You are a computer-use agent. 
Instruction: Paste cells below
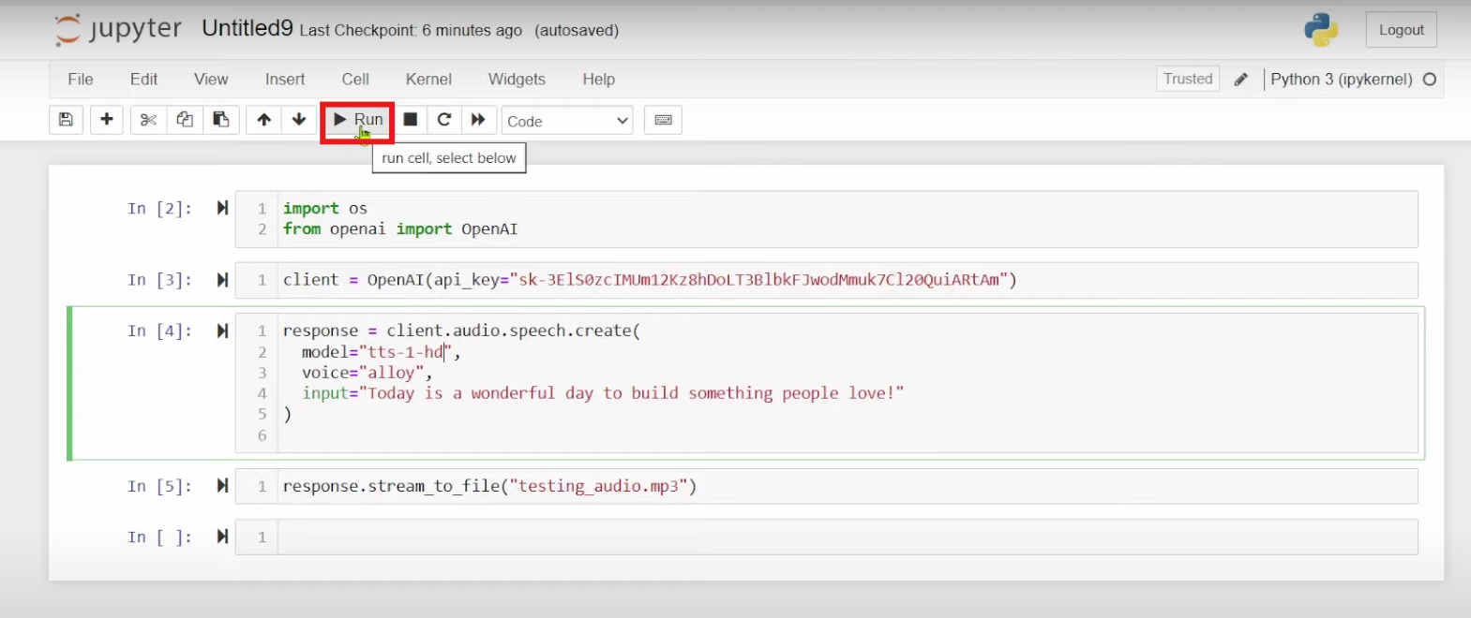(x=221, y=120)
